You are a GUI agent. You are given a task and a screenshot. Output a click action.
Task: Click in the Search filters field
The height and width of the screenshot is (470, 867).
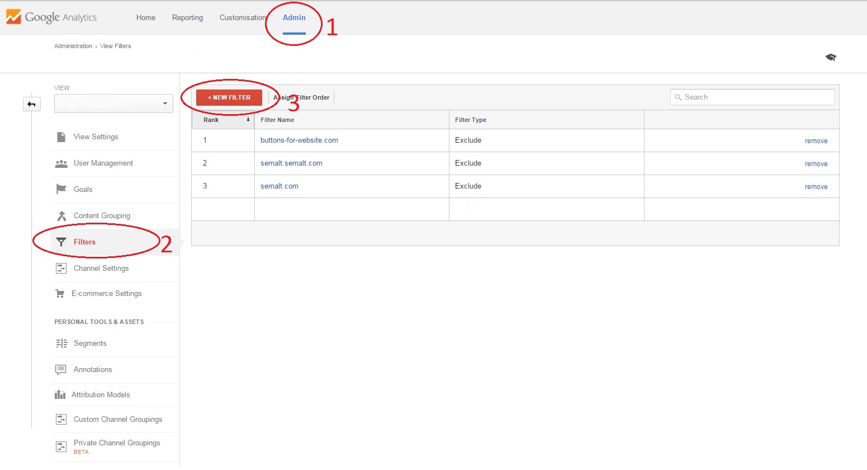click(752, 97)
